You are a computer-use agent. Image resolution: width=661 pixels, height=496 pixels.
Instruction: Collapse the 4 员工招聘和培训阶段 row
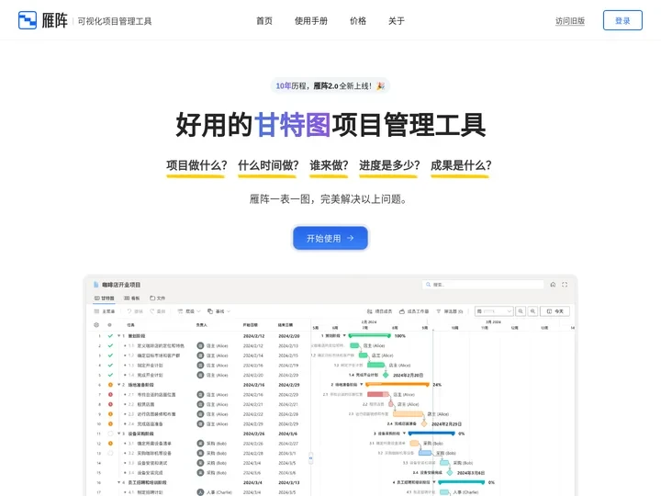point(118,482)
